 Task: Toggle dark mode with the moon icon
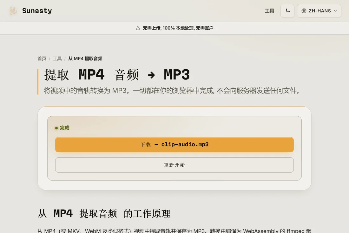click(287, 11)
